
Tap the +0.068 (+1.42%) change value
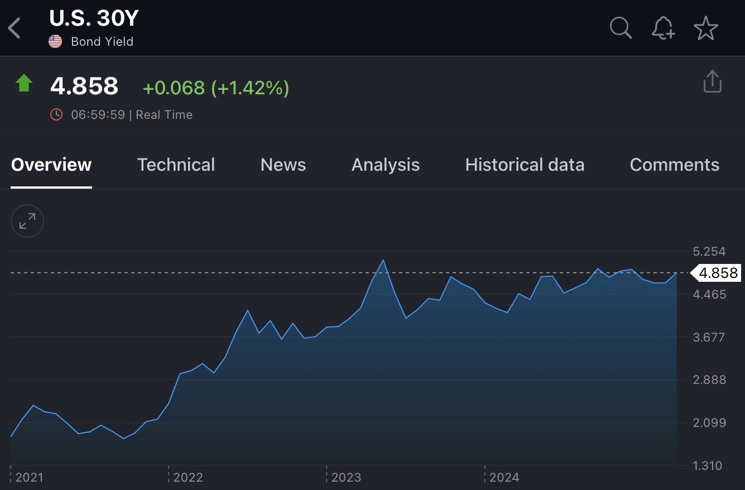tap(216, 88)
